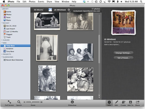This screenshot has height=109, width=145.
Task: Start the Slideshow play button
Action: 72,102
